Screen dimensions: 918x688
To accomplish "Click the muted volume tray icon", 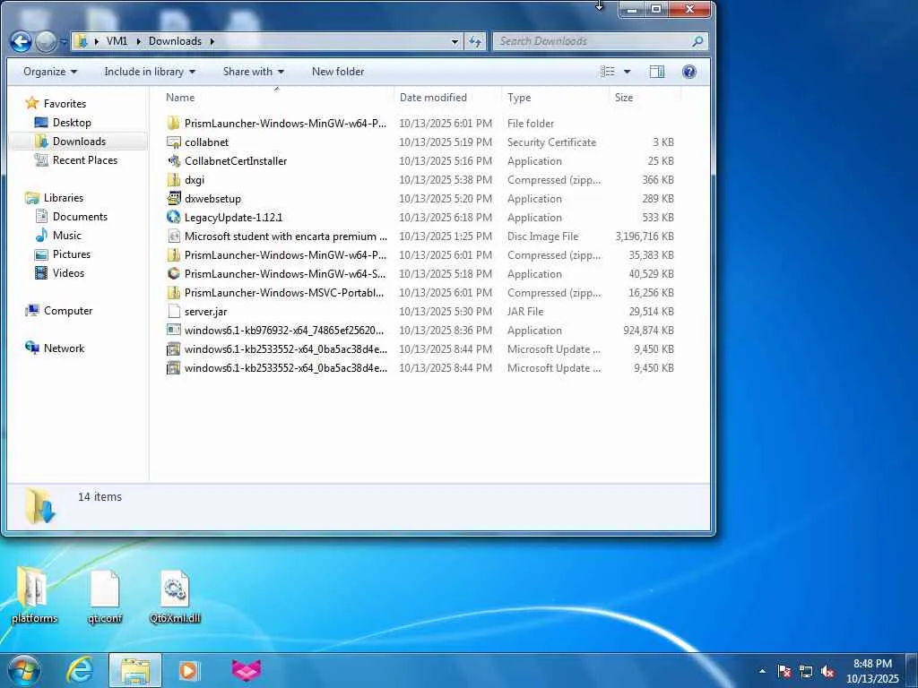I will (827, 672).
